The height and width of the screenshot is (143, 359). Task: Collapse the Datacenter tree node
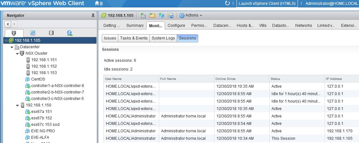pyautogui.click(x=12, y=47)
